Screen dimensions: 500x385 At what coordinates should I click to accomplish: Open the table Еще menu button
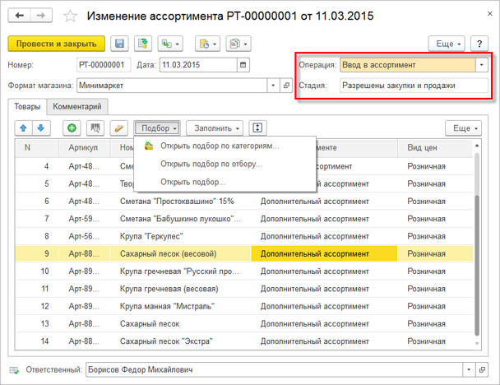tap(464, 128)
